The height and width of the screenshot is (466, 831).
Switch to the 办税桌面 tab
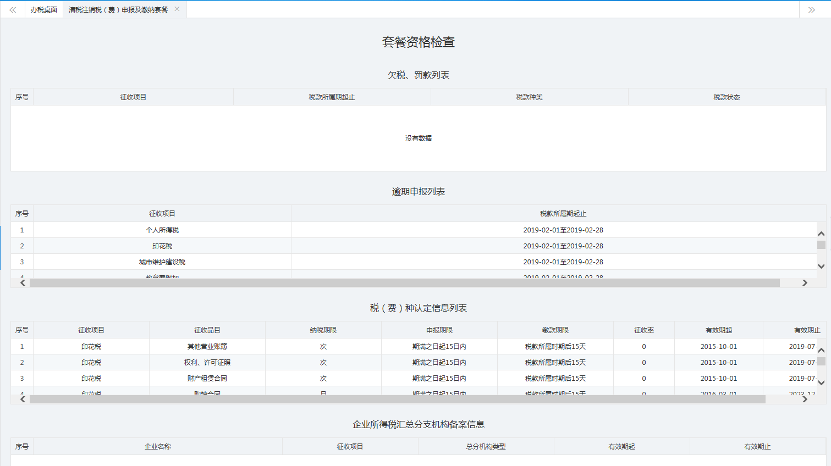(x=44, y=10)
